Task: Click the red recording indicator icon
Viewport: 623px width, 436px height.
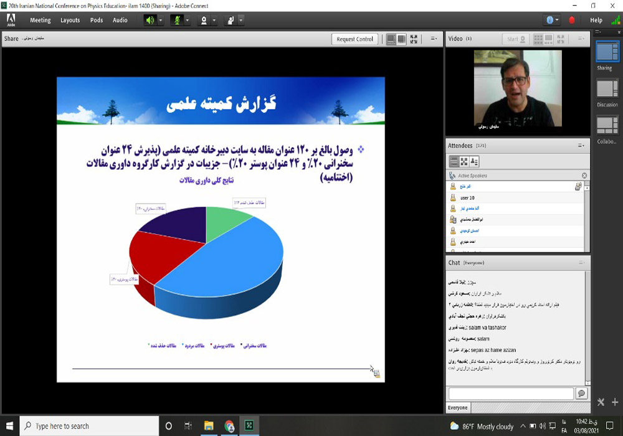Action: 572,20
